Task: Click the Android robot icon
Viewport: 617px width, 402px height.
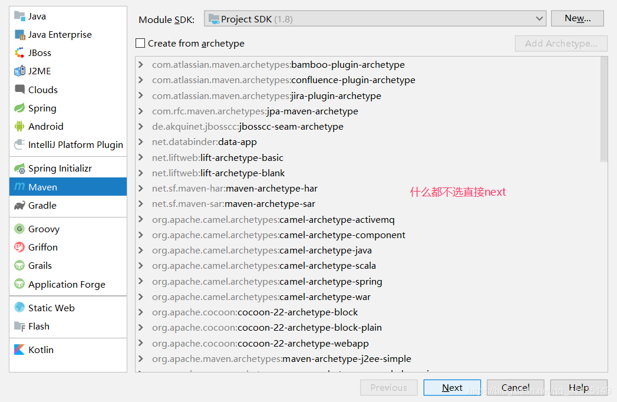Action: tap(19, 126)
